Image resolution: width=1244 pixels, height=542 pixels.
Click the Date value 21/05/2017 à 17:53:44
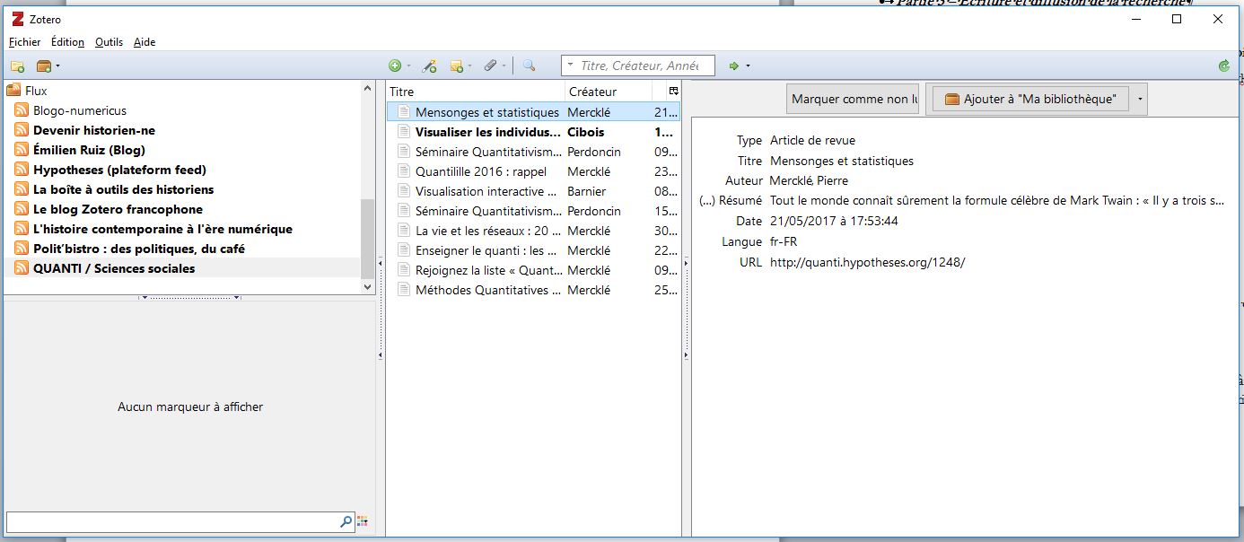tap(834, 221)
